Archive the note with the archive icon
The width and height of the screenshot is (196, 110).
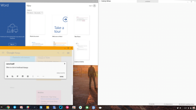pyautogui.click(x=28, y=76)
